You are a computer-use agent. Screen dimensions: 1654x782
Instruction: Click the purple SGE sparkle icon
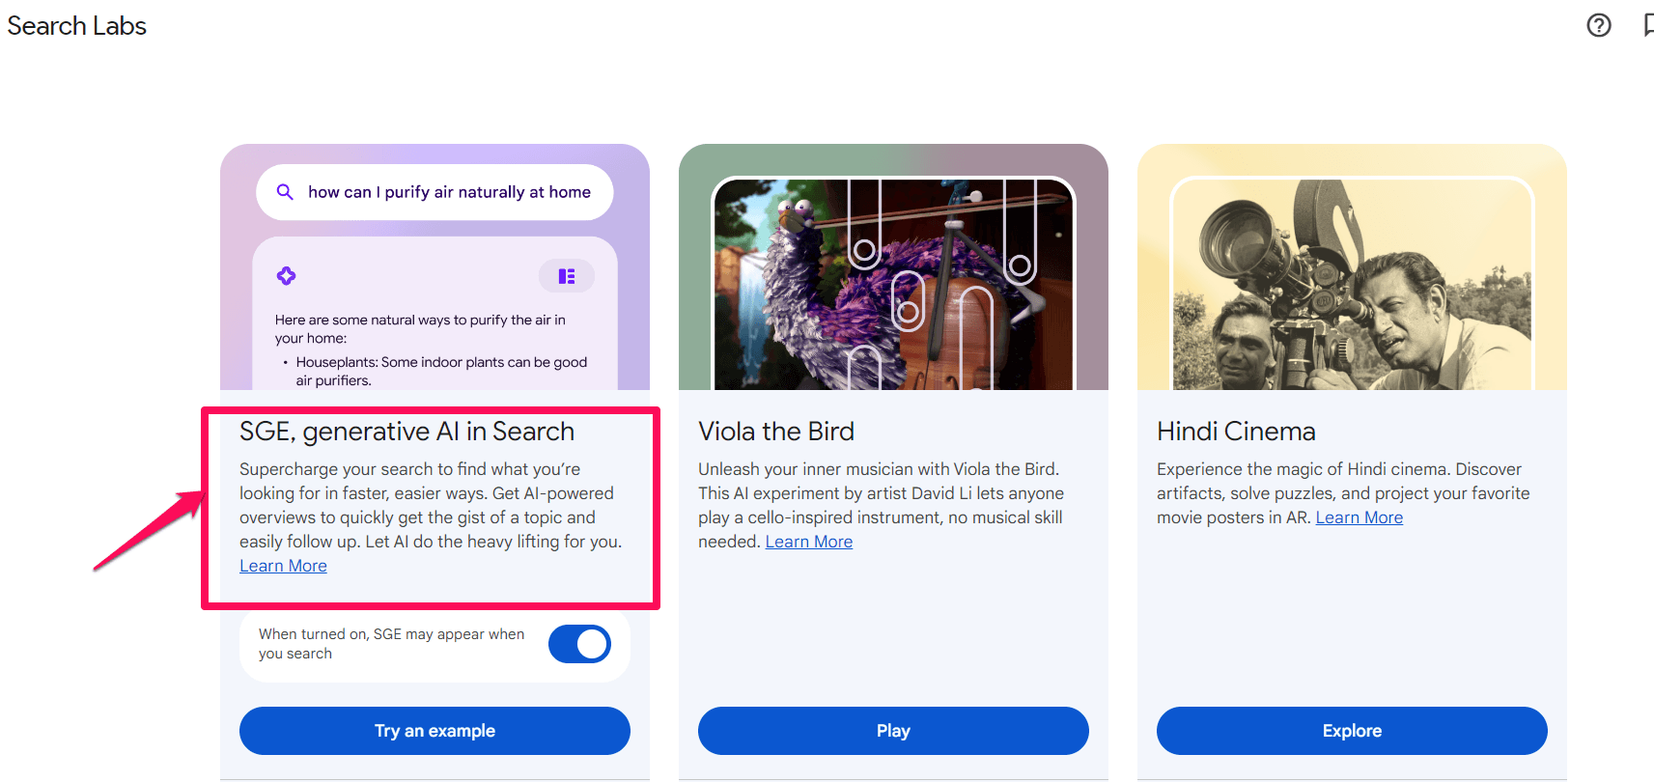tap(286, 276)
